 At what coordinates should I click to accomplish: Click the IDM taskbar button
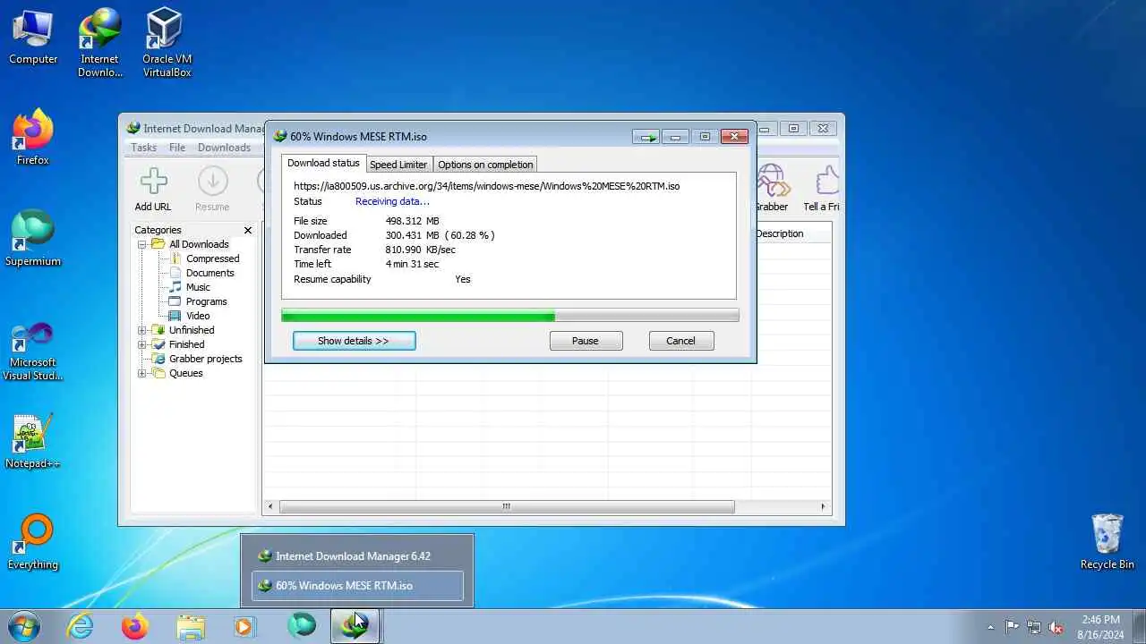pos(355,626)
